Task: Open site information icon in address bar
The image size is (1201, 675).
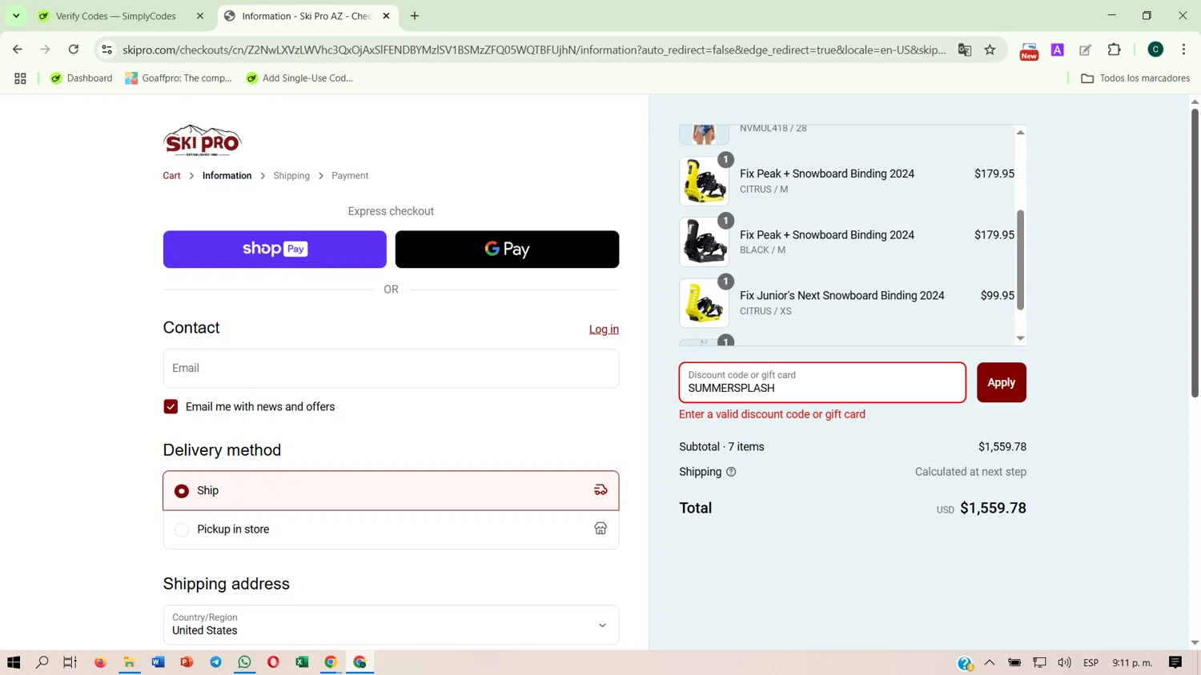Action: pos(106,50)
